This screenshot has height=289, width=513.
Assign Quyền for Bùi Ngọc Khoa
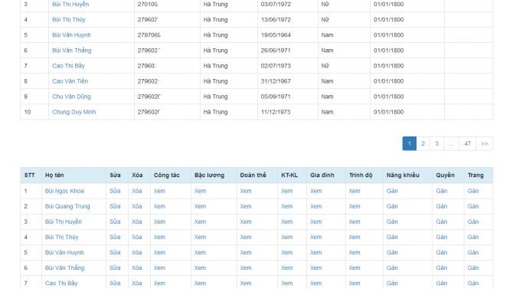pyautogui.click(x=441, y=191)
